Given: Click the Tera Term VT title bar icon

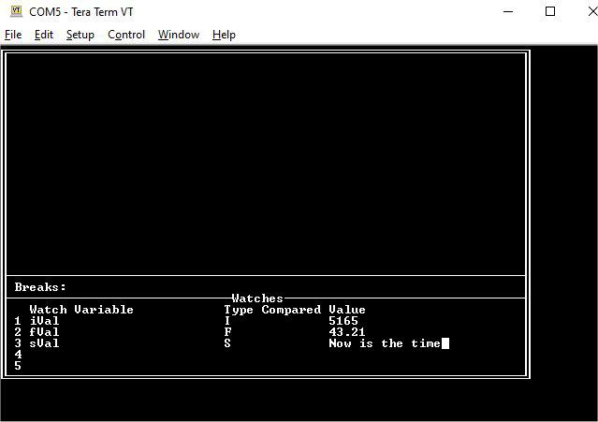Looking at the screenshot, I should point(15,11).
